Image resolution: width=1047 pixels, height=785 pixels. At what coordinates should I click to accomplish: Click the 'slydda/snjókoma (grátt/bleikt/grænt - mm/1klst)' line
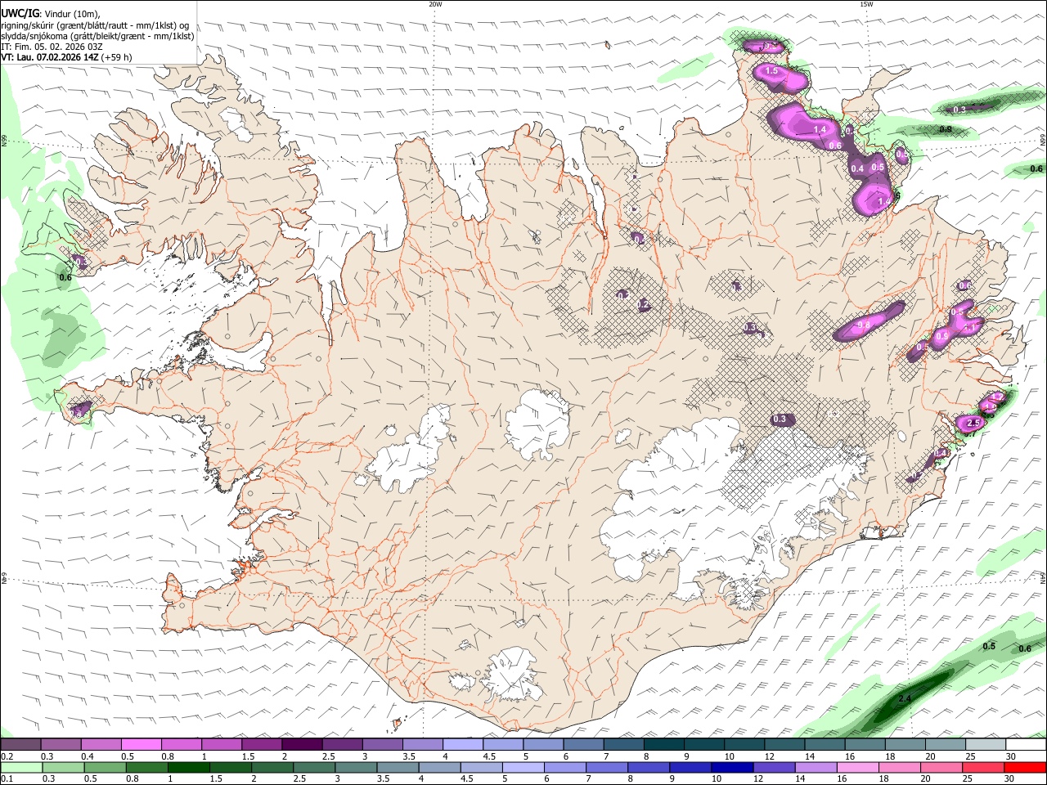97,36
